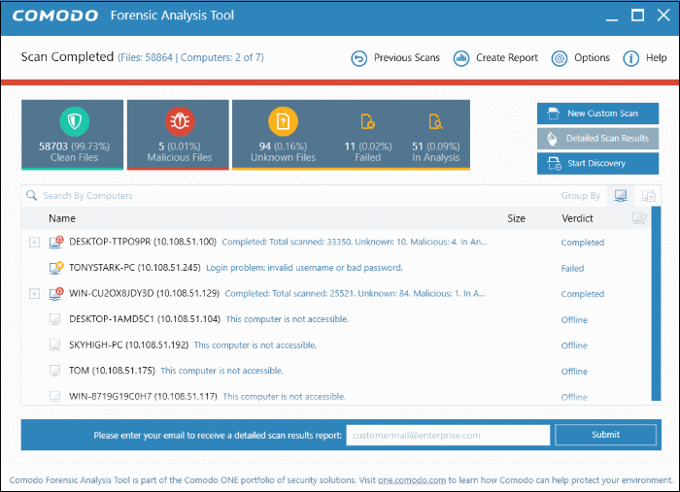
Task: Open the Help menu
Action: point(645,58)
